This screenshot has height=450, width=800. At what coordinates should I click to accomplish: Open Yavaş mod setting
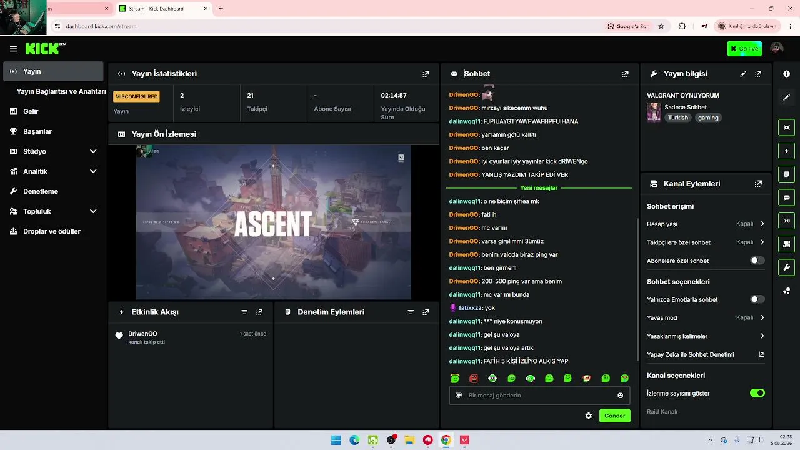click(x=706, y=317)
